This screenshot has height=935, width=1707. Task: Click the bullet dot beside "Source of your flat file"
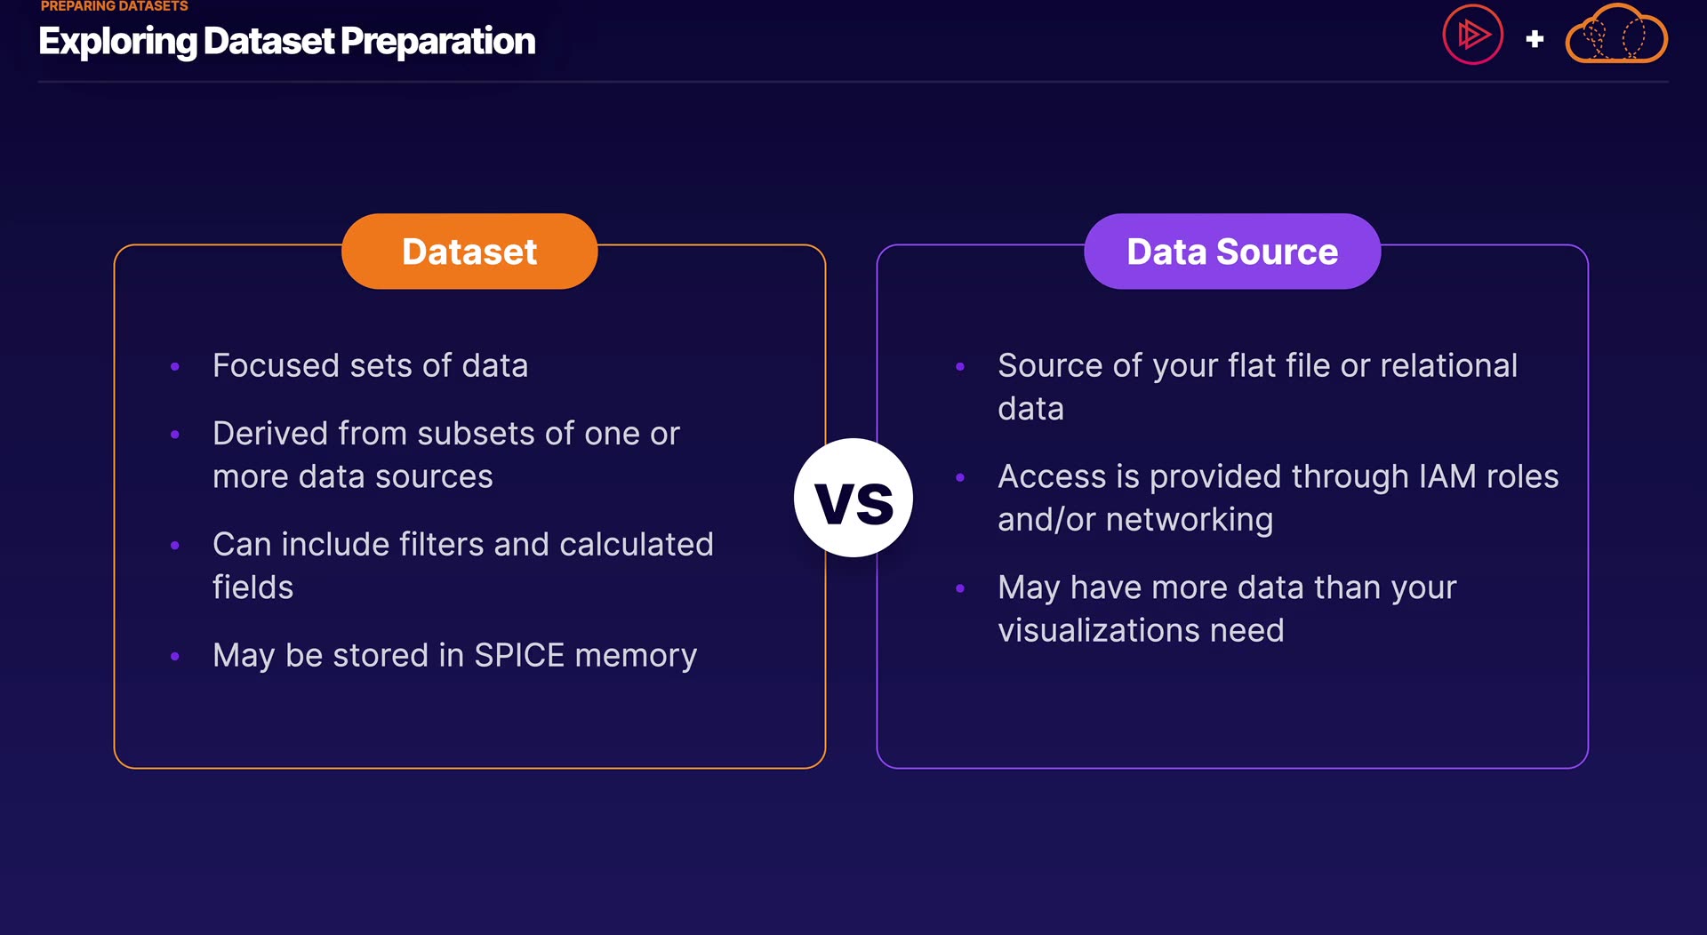tap(960, 366)
